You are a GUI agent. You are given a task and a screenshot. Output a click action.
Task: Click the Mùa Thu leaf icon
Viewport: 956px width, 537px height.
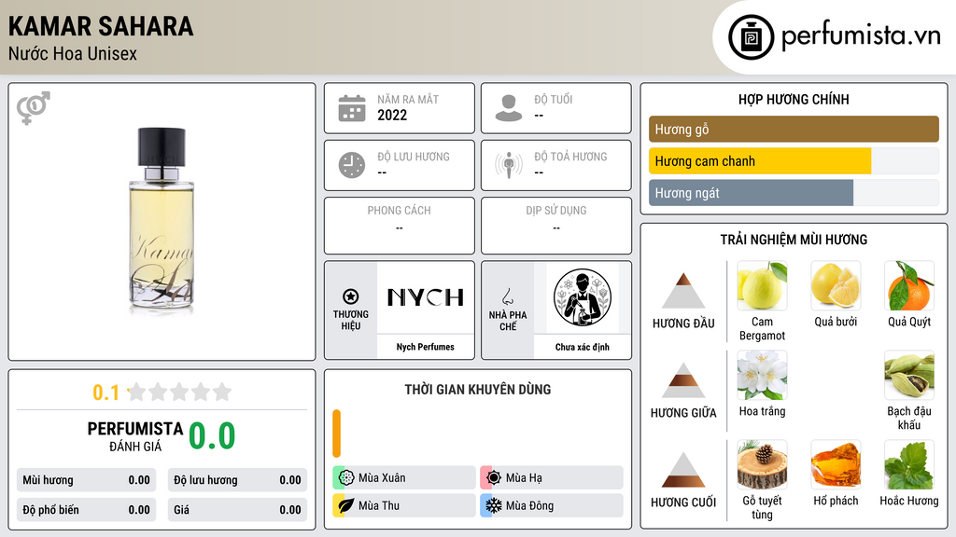[x=346, y=505]
